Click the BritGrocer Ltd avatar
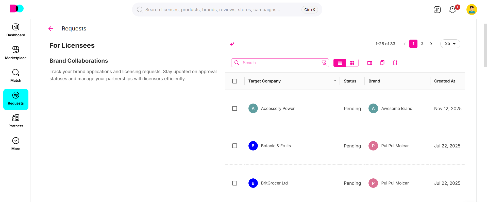 point(253,183)
